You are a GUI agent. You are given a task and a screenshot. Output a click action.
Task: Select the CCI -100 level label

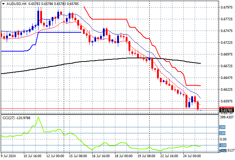223,145
